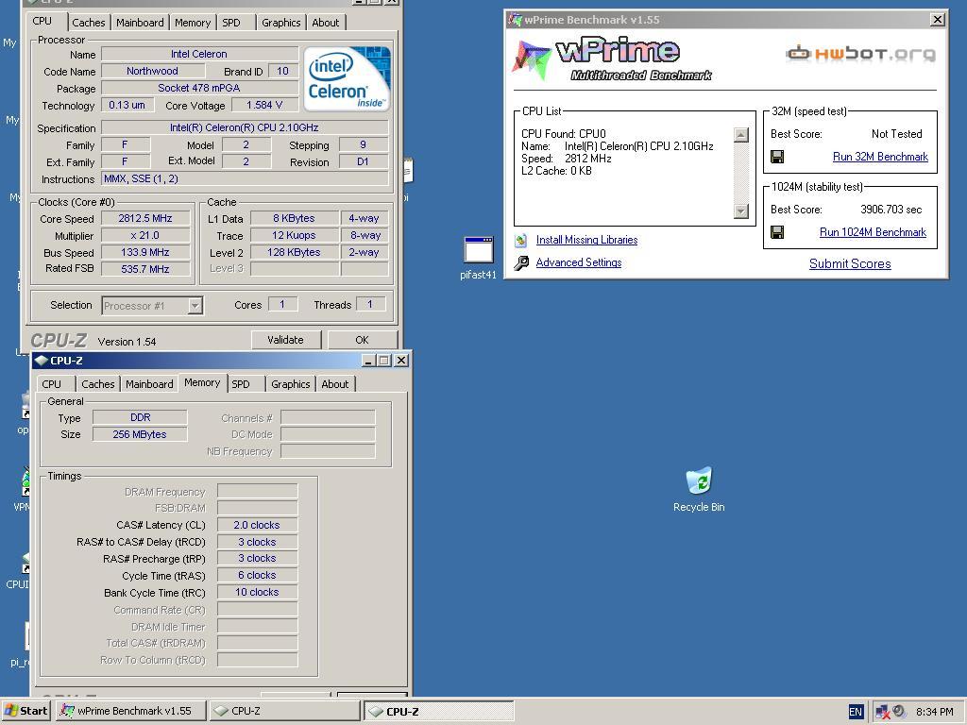Screen dimensions: 967x725
Task: Click the Run 32M Benchmark link
Action: (x=880, y=157)
